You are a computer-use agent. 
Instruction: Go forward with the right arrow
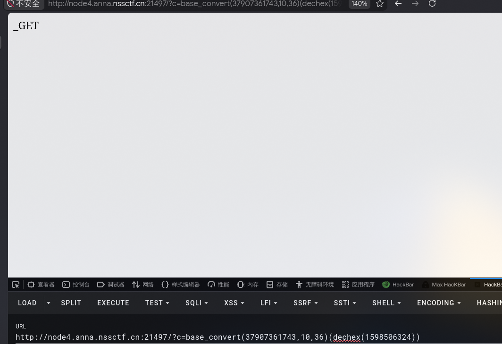coord(415,3)
